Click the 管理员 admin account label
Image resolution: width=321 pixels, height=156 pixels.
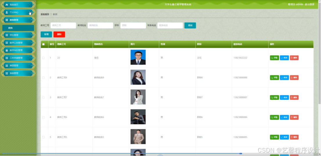[295, 4]
